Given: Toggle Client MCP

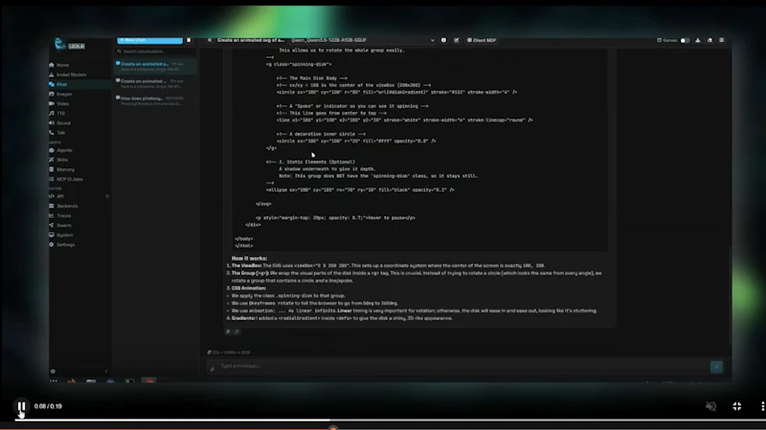Looking at the screenshot, I should pyautogui.click(x=482, y=40).
